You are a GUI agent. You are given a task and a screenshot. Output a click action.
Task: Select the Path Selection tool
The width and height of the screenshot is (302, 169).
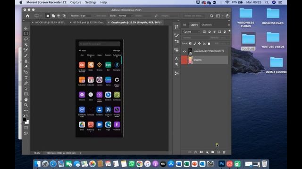pyautogui.click(x=26, y=89)
